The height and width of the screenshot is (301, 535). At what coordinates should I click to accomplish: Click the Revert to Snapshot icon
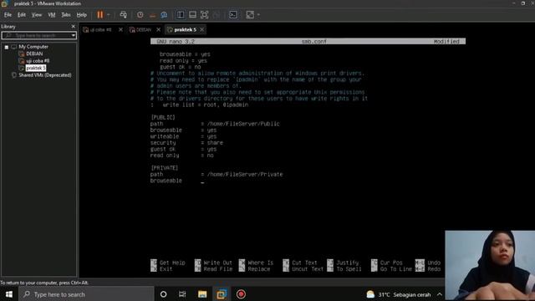pyautogui.click(x=152, y=15)
